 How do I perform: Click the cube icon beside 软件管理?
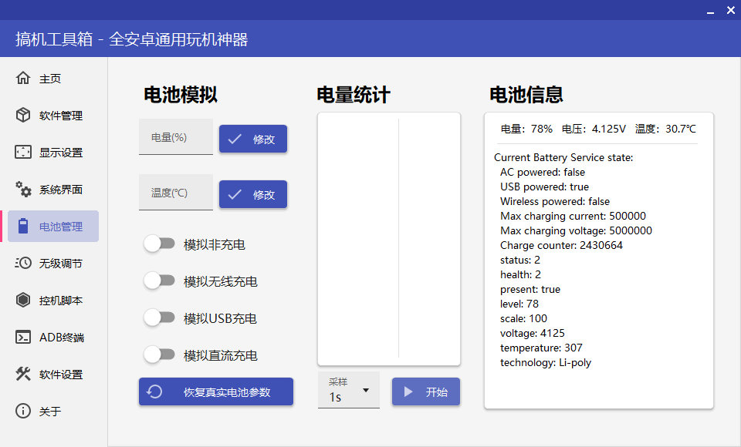pos(22,115)
